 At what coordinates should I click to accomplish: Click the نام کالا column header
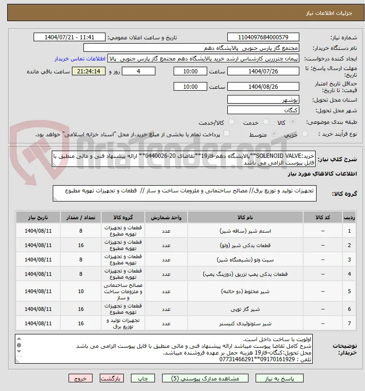[x=245, y=217]
